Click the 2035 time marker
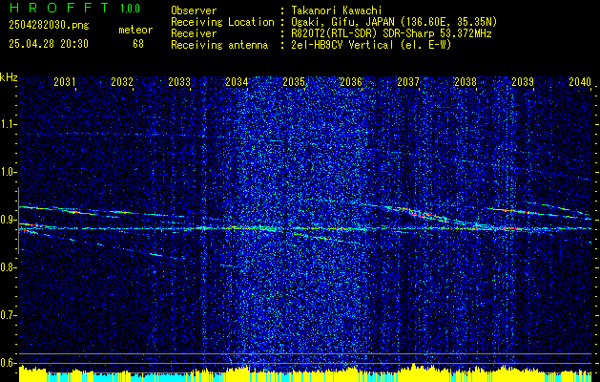The width and height of the screenshot is (600, 382). [294, 81]
